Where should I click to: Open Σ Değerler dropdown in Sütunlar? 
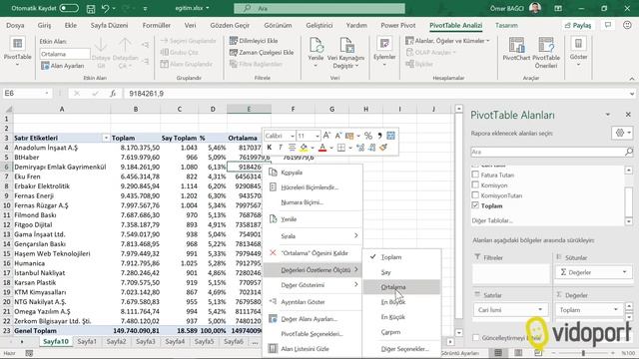tap(624, 272)
